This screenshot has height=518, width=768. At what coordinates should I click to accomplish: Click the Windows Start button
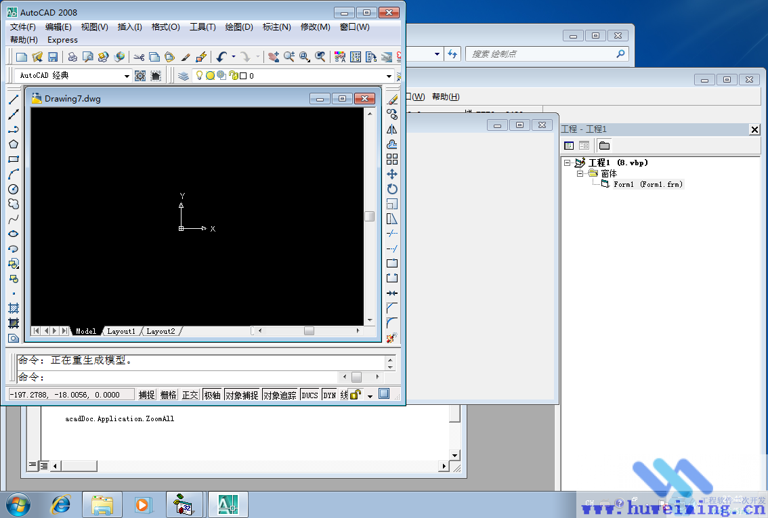point(18,504)
